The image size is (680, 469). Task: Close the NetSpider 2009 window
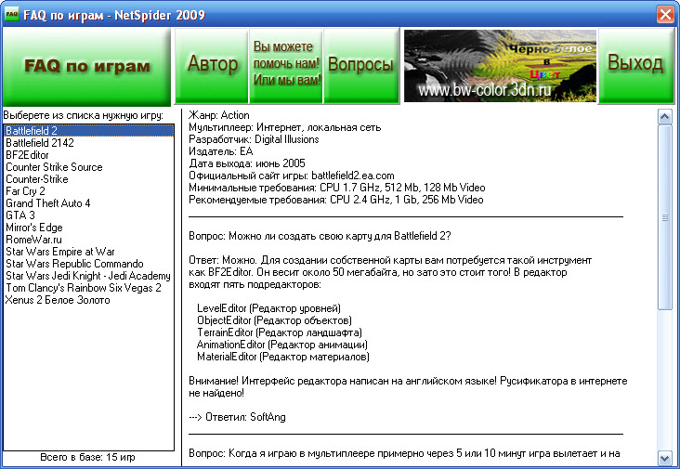(664, 15)
